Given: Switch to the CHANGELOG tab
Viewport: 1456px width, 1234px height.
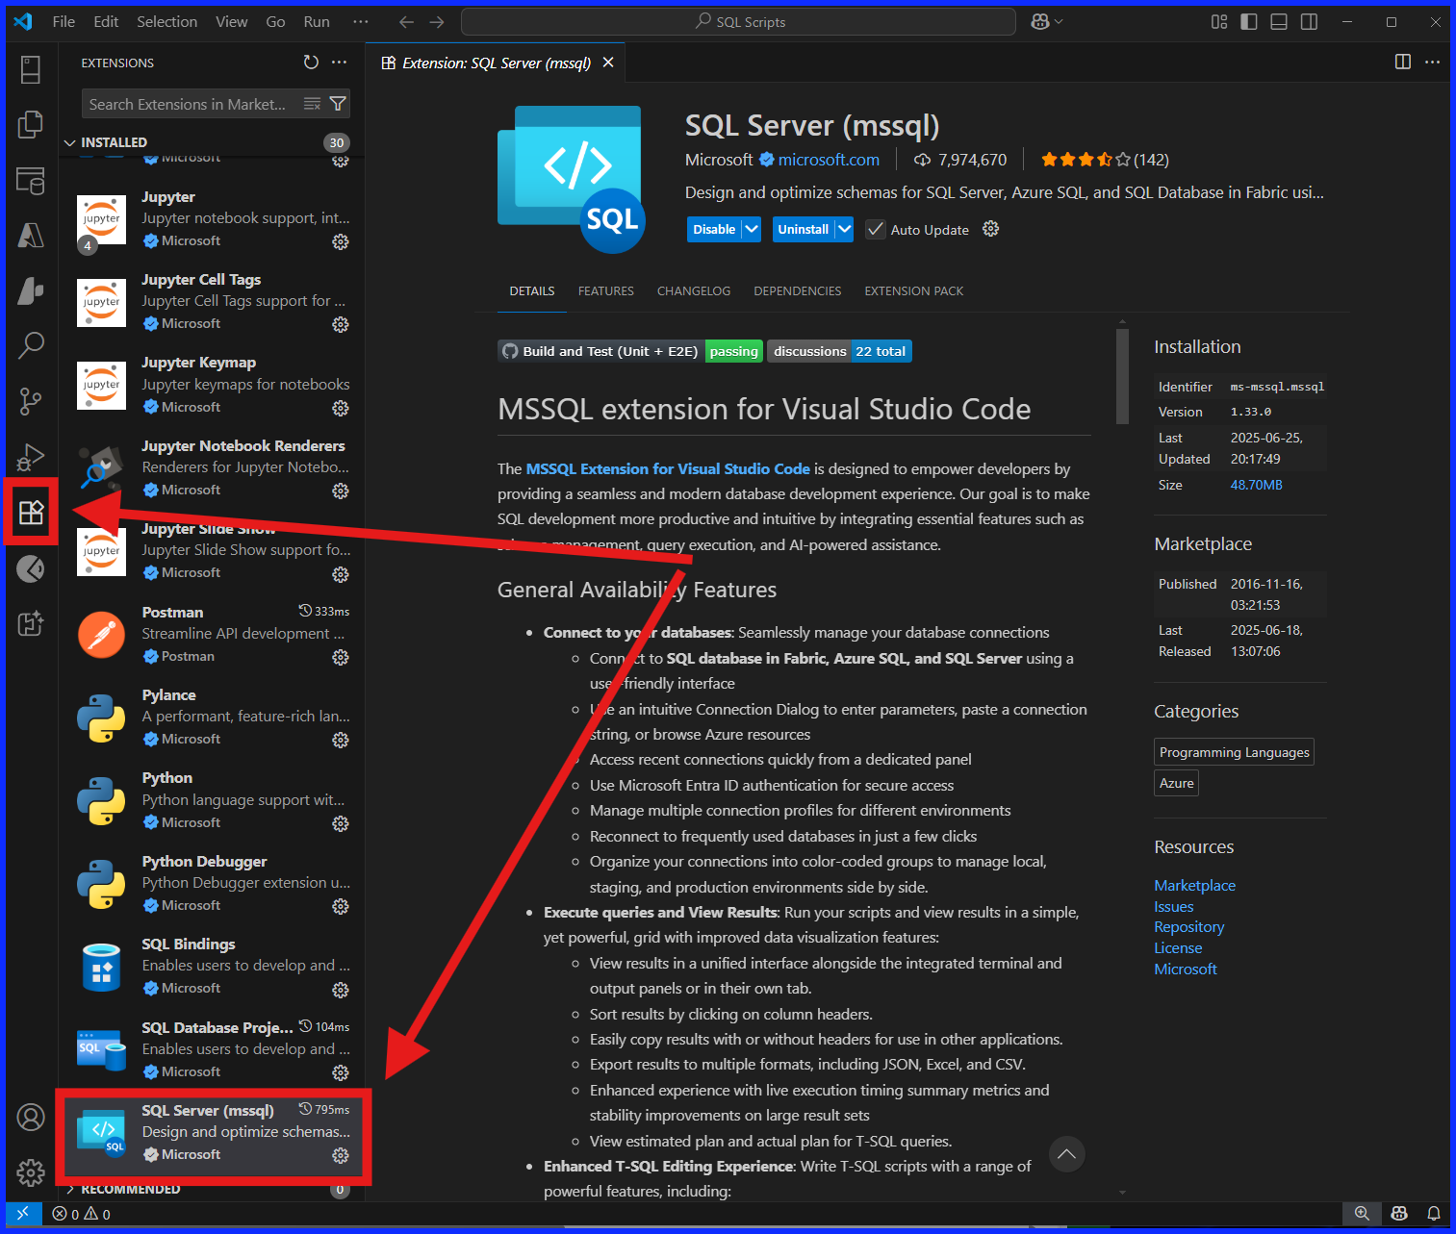Looking at the screenshot, I should click(694, 291).
